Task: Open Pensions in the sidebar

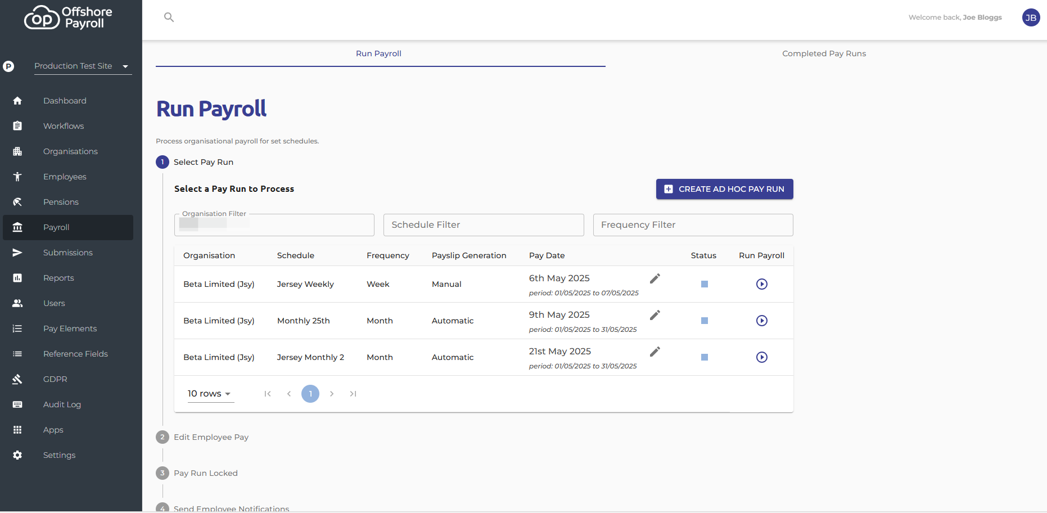Action: [x=68, y=202]
